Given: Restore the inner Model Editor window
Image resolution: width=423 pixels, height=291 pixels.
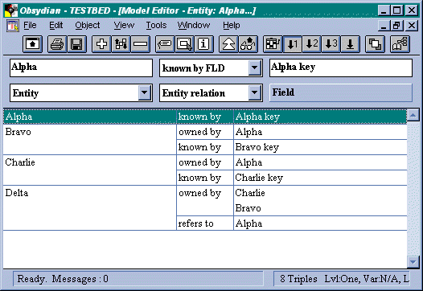Looking at the screenshot, I should [x=396, y=26].
